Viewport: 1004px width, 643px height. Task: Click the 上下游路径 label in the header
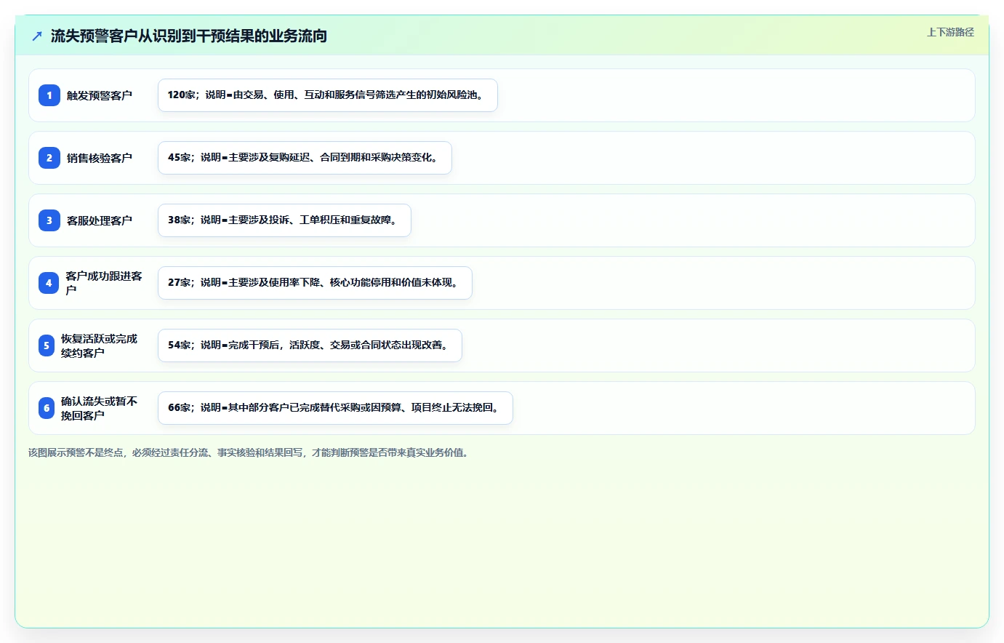click(950, 32)
